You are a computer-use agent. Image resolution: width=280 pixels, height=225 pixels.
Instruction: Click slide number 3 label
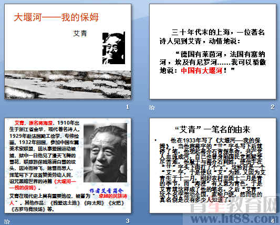128,221
